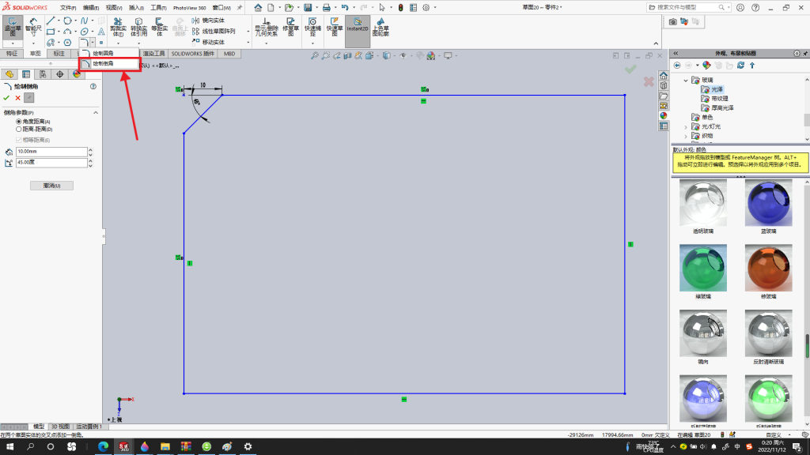
Task: Open 显示/删除几何关系 display relations tool
Action: tap(266, 27)
